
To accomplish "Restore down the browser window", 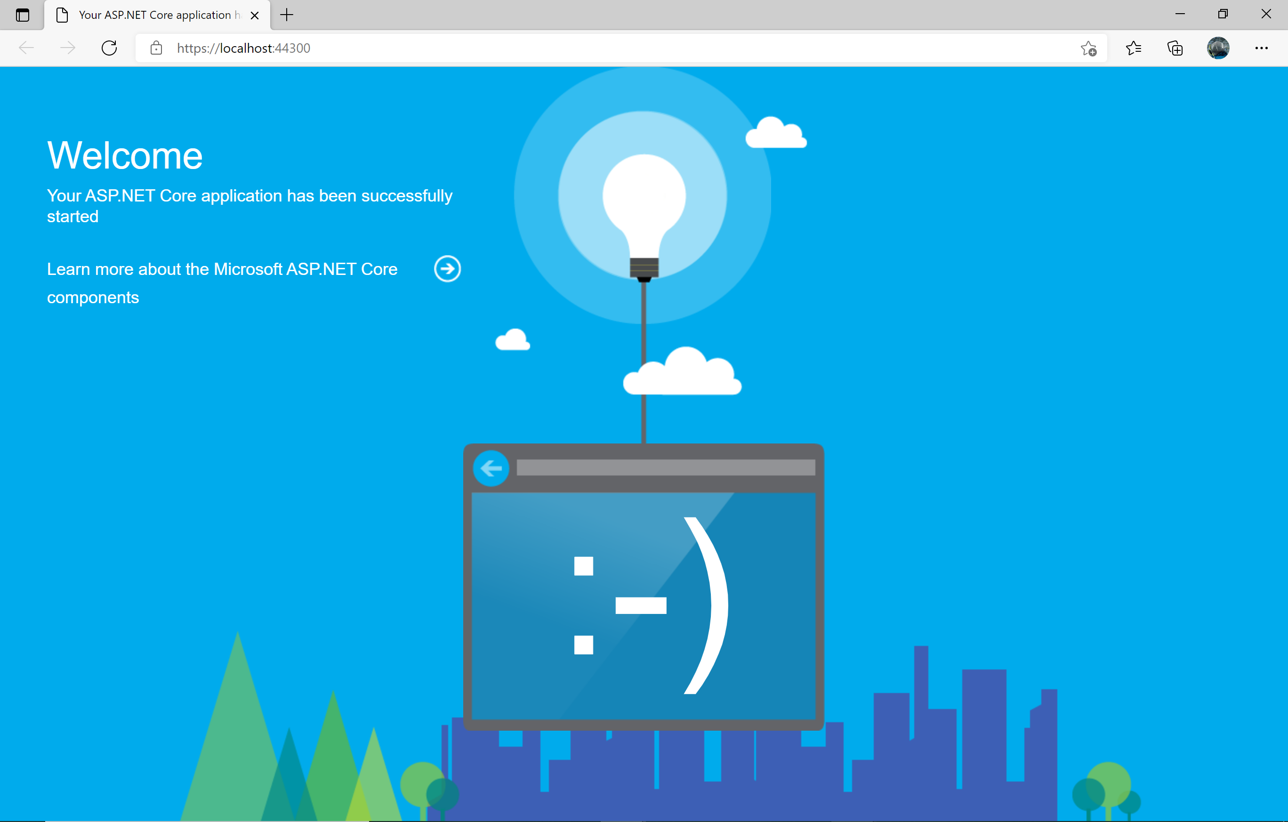I will pos(1223,14).
